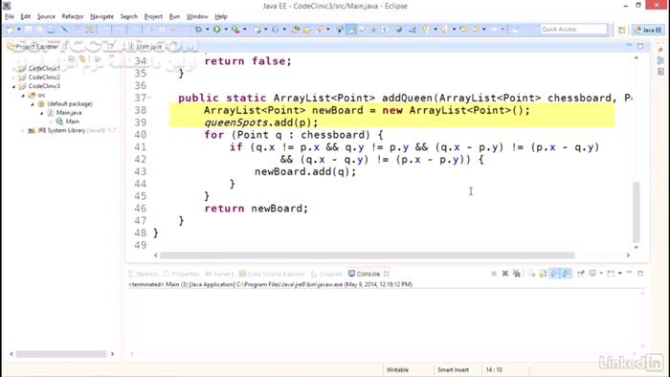This screenshot has height=377, width=670.
Task: Switch to the Servers tab
Action: [x=219, y=274]
